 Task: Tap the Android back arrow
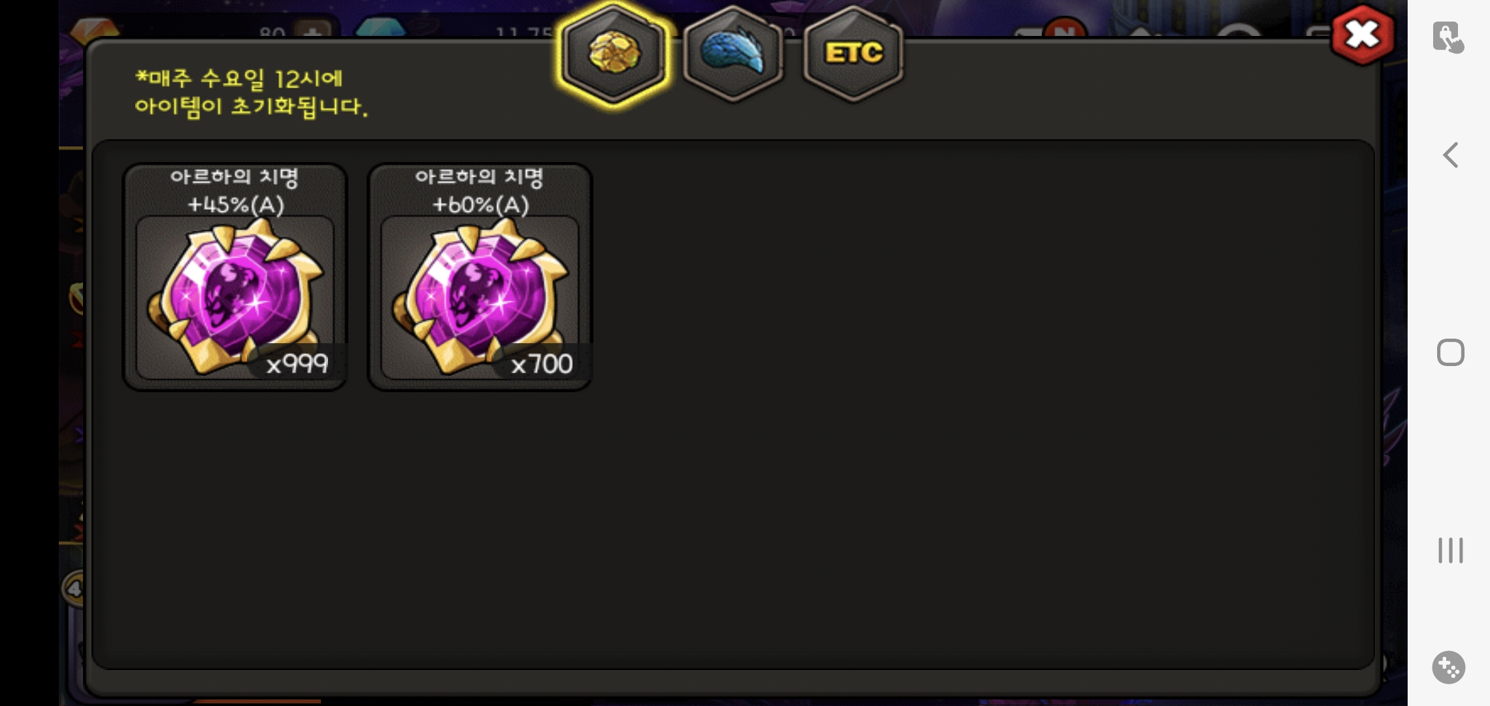[1450, 155]
